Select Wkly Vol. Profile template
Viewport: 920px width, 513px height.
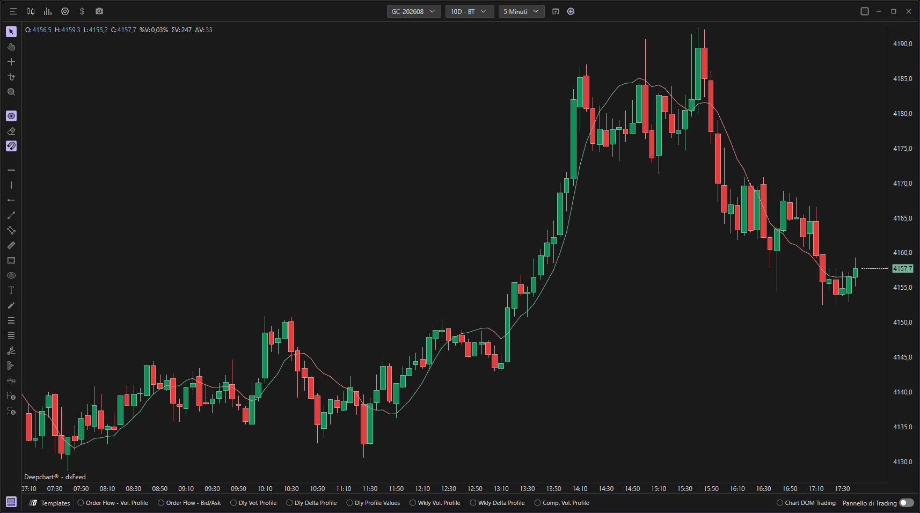(435, 503)
